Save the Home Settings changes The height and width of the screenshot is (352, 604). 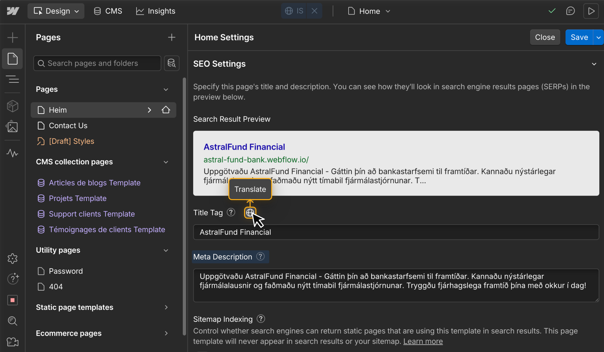point(579,37)
